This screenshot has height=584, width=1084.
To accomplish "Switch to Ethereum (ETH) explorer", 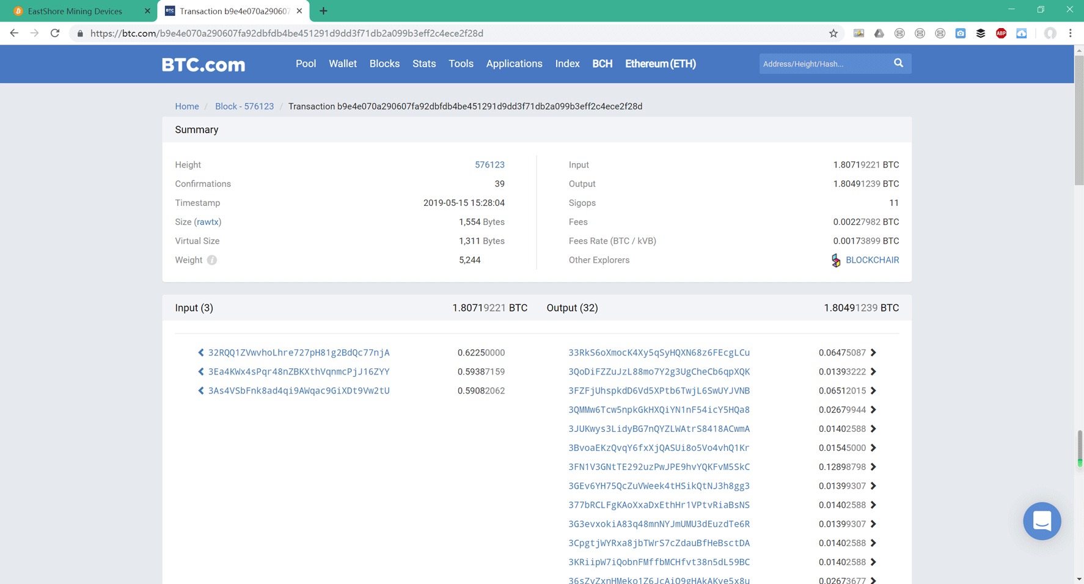I will [x=660, y=64].
